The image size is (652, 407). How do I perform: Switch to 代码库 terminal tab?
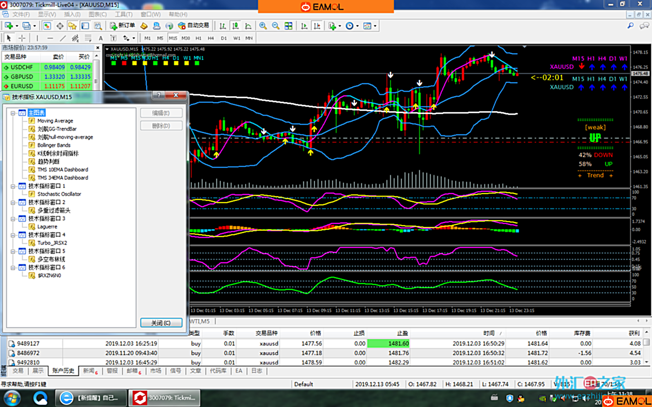point(218,371)
